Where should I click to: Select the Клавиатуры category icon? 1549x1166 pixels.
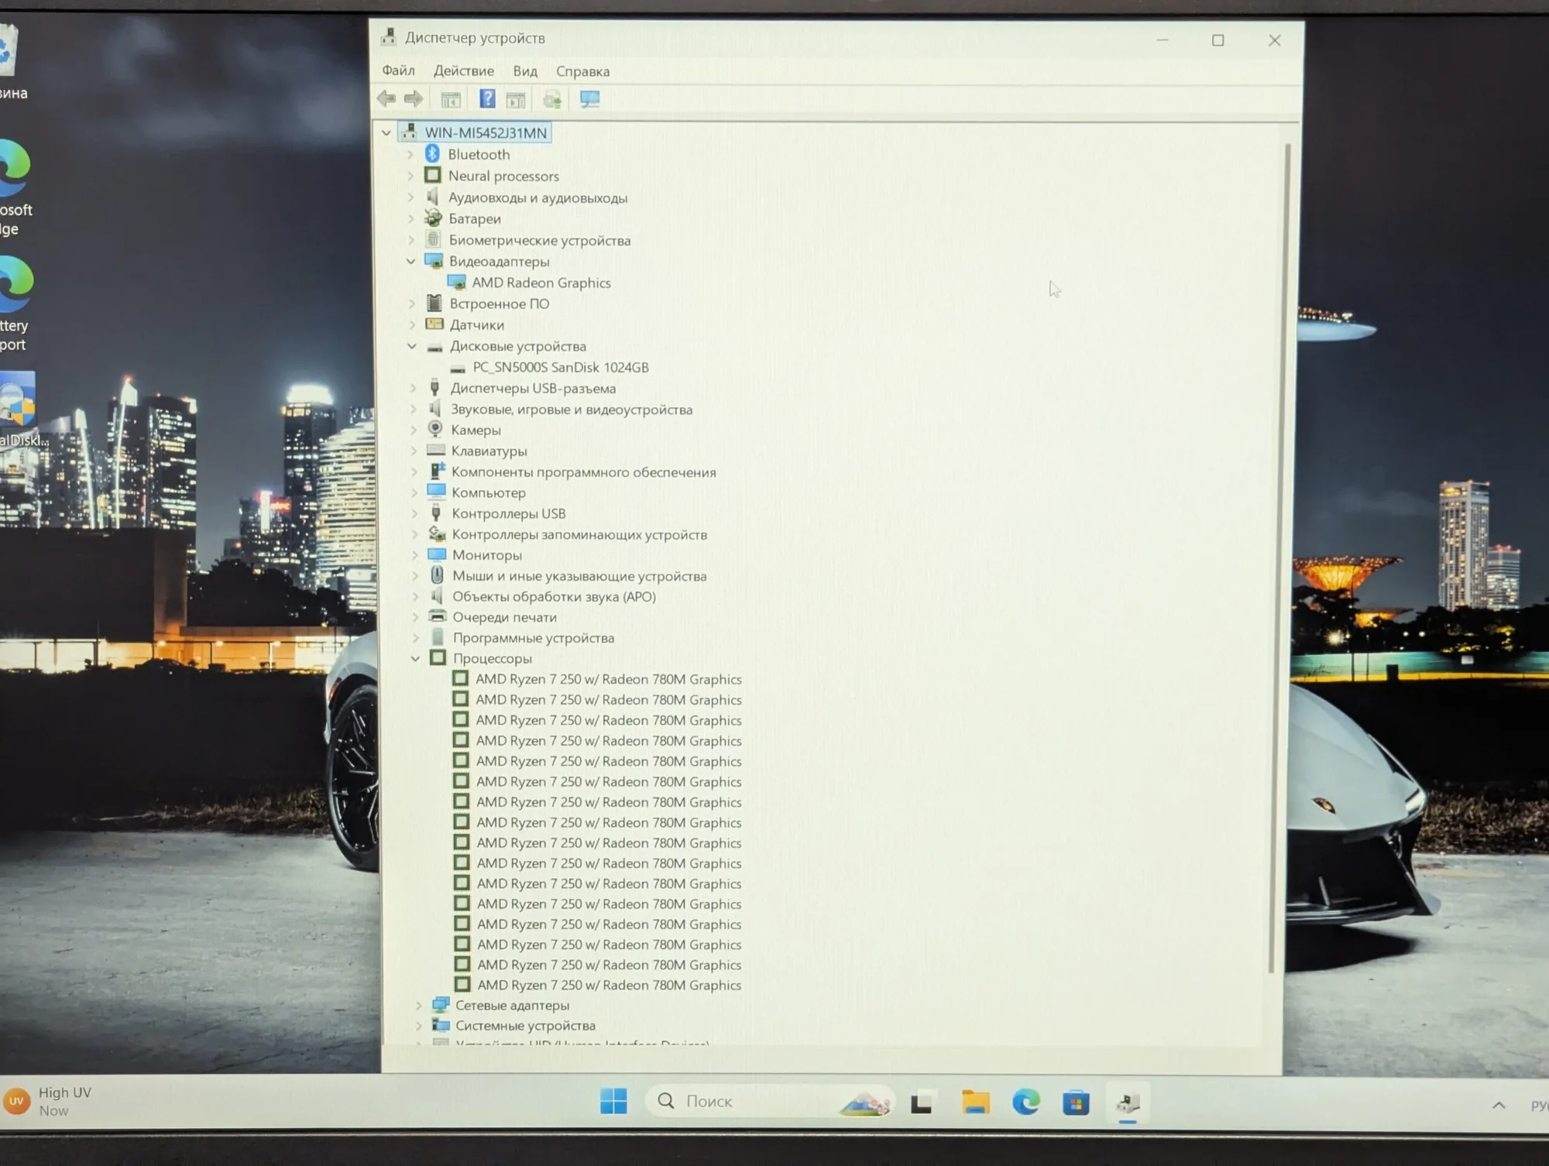(436, 451)
